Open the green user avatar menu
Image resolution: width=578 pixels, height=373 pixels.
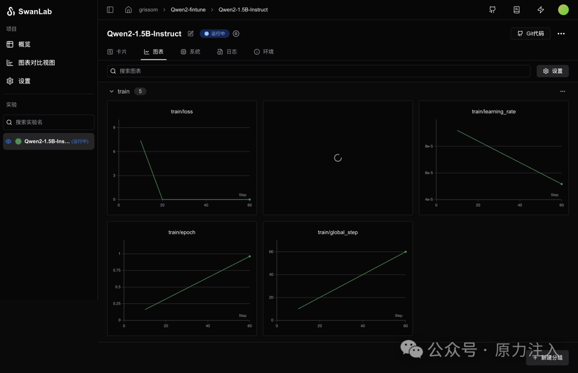click(x=563, y=10)
